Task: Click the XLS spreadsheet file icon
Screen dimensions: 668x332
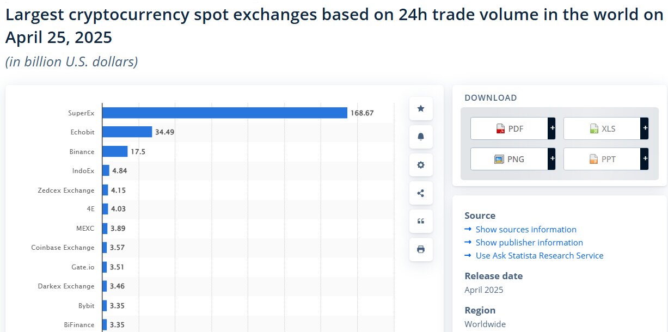Action: click(x=595, y=129)
